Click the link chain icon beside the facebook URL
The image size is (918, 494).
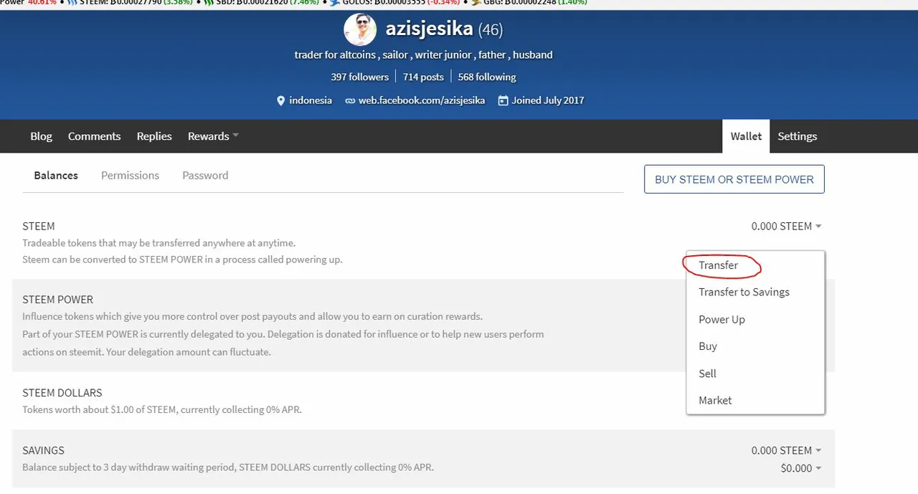pyautogui.click(x=350, y=101)
